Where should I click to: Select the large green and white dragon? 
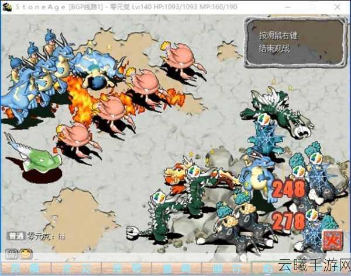pos(277,111)
